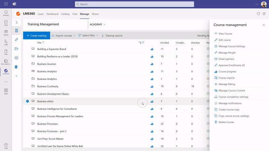The width and height of the screenshot is (269, 151).
Task: Open Course completion settings
Action: click(231, 97)
